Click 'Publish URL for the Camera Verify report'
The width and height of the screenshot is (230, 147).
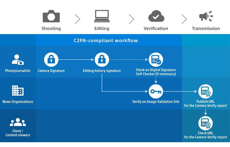tap(205, 104)
